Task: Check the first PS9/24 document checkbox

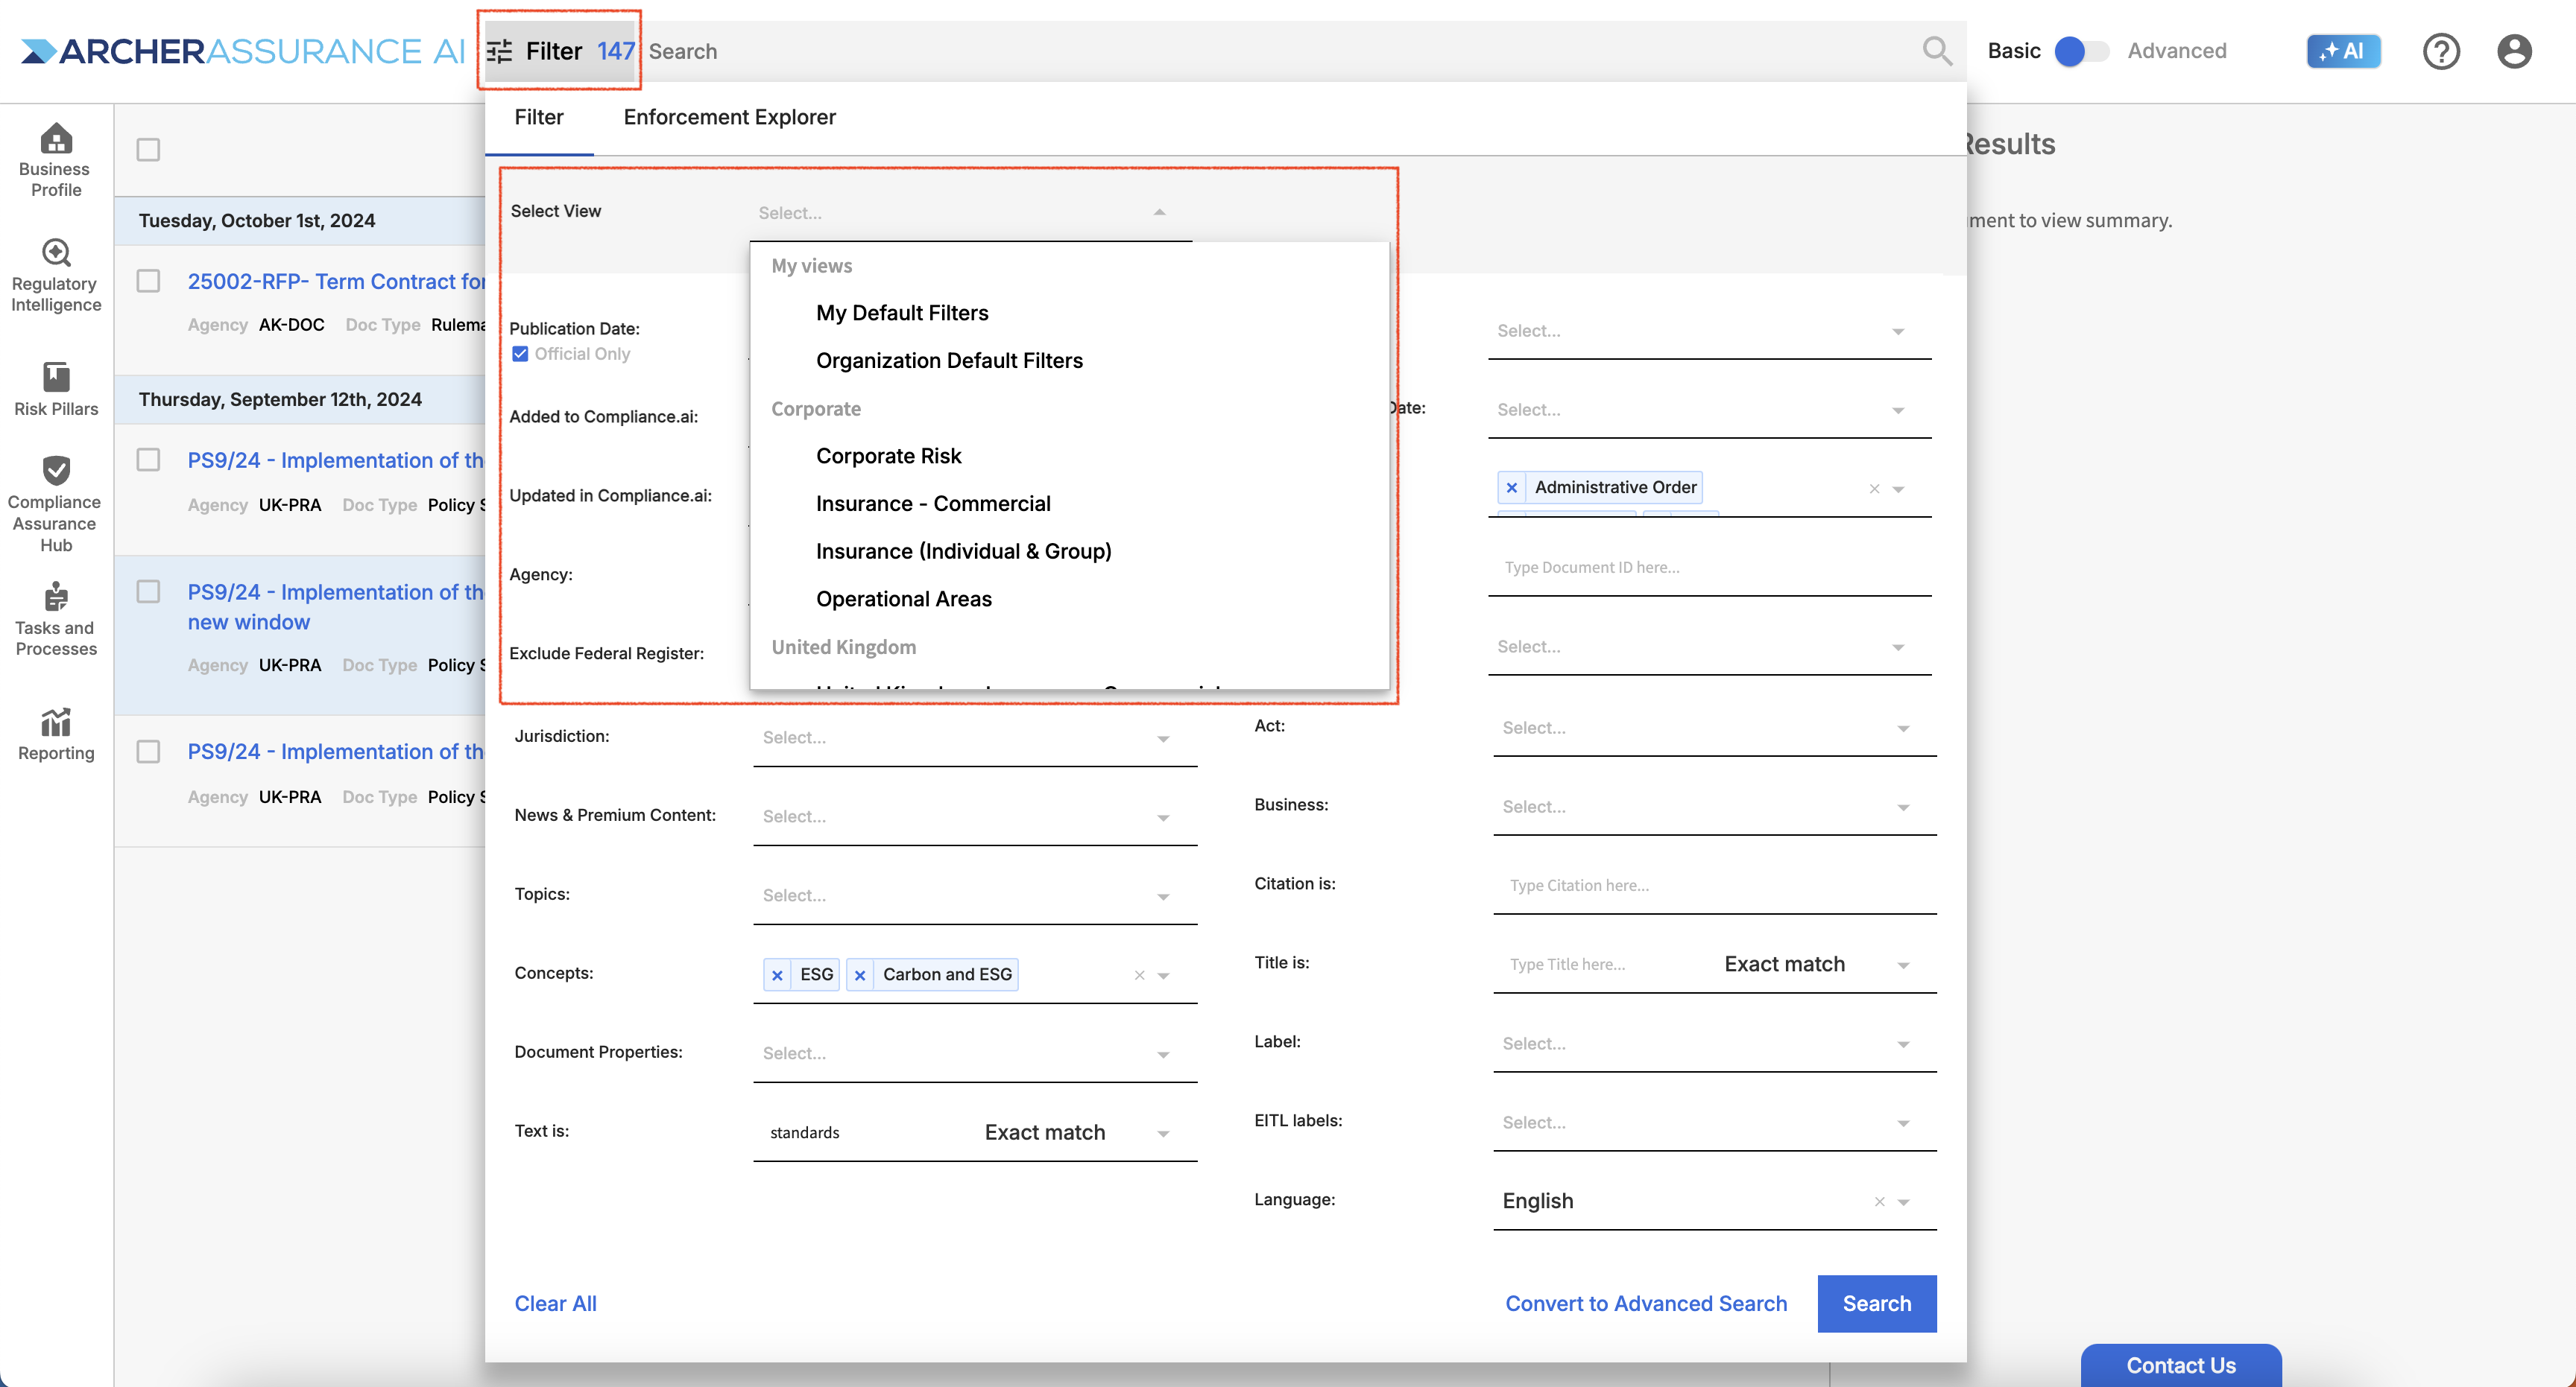Action: pos(148,460)
